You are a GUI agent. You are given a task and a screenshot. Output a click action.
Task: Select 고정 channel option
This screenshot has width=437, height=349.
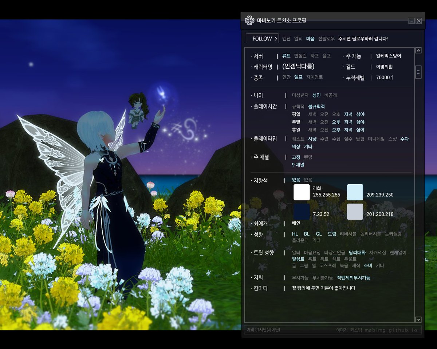296,157
